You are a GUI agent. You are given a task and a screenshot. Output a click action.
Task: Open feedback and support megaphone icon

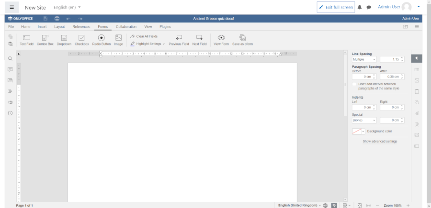point(10,102)
